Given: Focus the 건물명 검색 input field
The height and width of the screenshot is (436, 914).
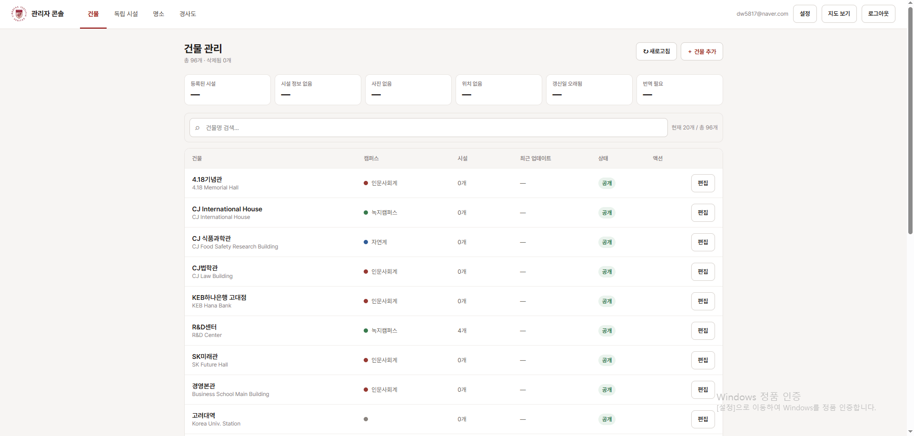Looking at the screenshot, I should coord(428,128).
